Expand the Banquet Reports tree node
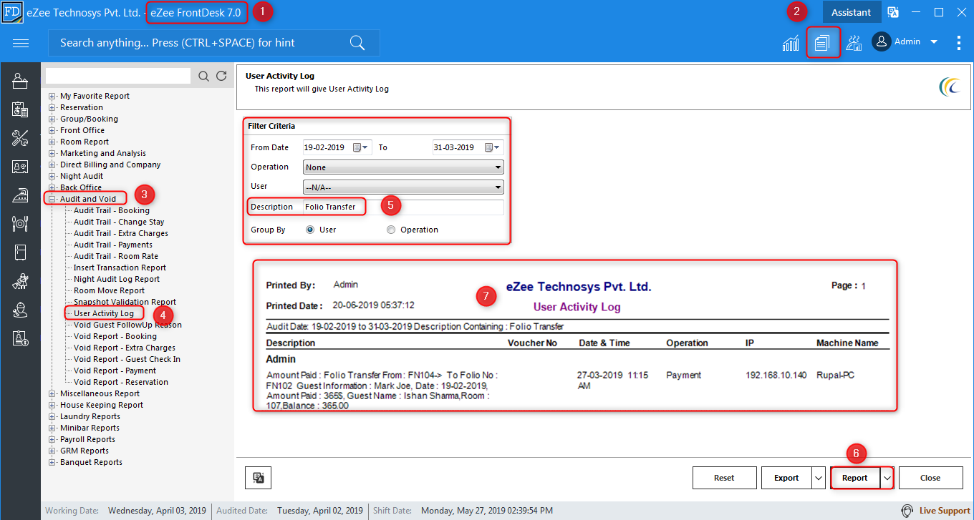Viewport: 974px width, 520px height. point(52,462)
